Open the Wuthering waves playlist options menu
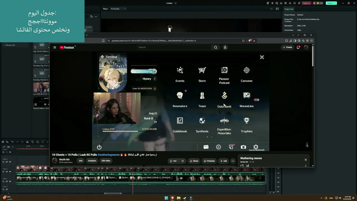The width and height of the screenshot is (357, 201). click(306, 166)
